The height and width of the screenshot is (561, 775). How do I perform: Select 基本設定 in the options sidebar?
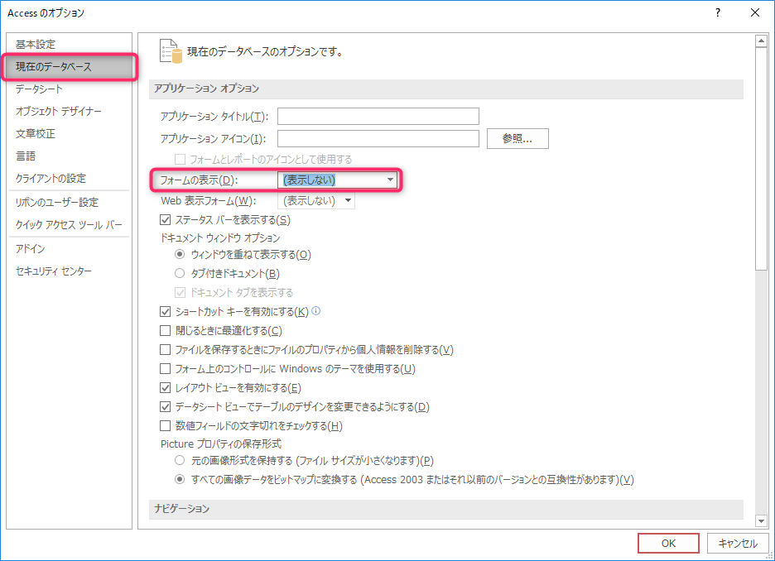pos(70,45)
